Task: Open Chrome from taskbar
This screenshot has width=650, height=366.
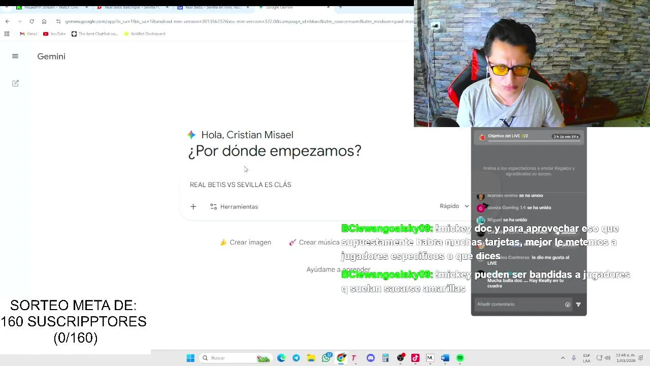Action: pos(341,358)
